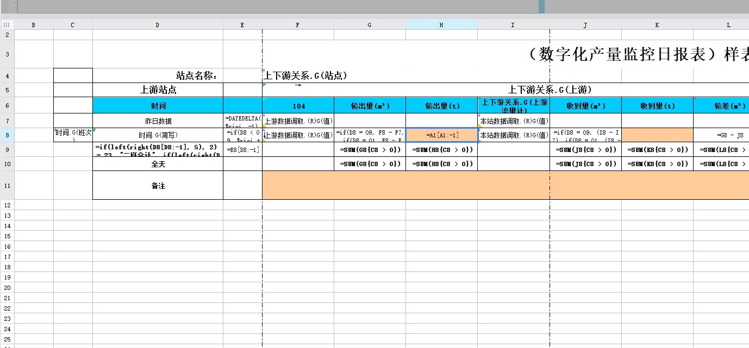Click 上游数据调取.(R)G(值) cell in row 8
Image resolution: width=749 pixels, height=348 pixels.
coord(298,135)
